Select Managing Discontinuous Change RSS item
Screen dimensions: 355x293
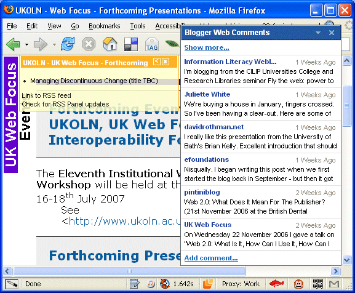[x=94, y=81]
